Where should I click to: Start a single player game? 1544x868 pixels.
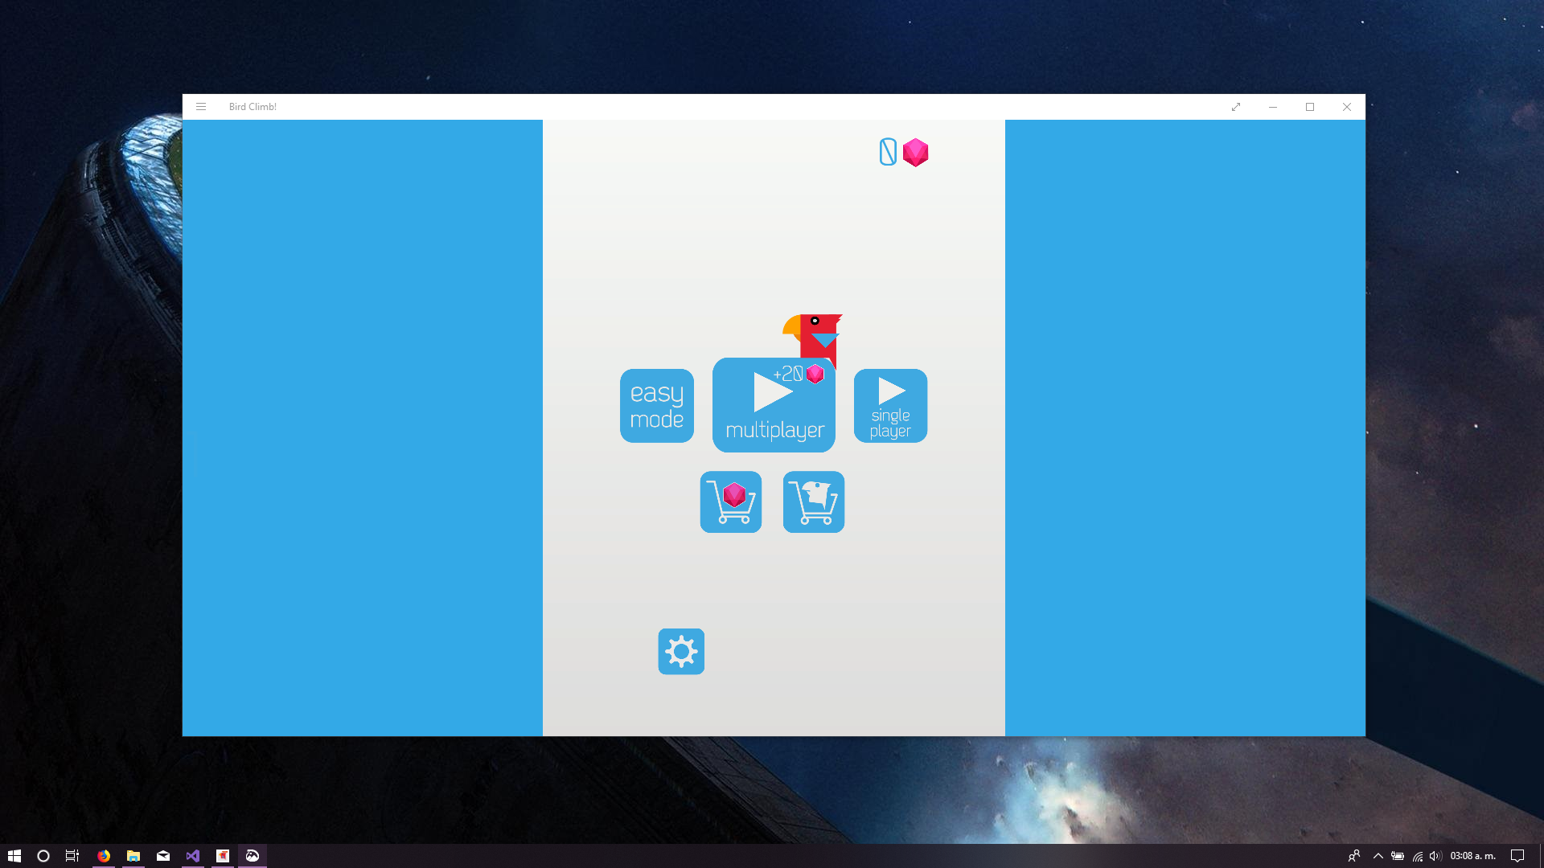[890, 406]
